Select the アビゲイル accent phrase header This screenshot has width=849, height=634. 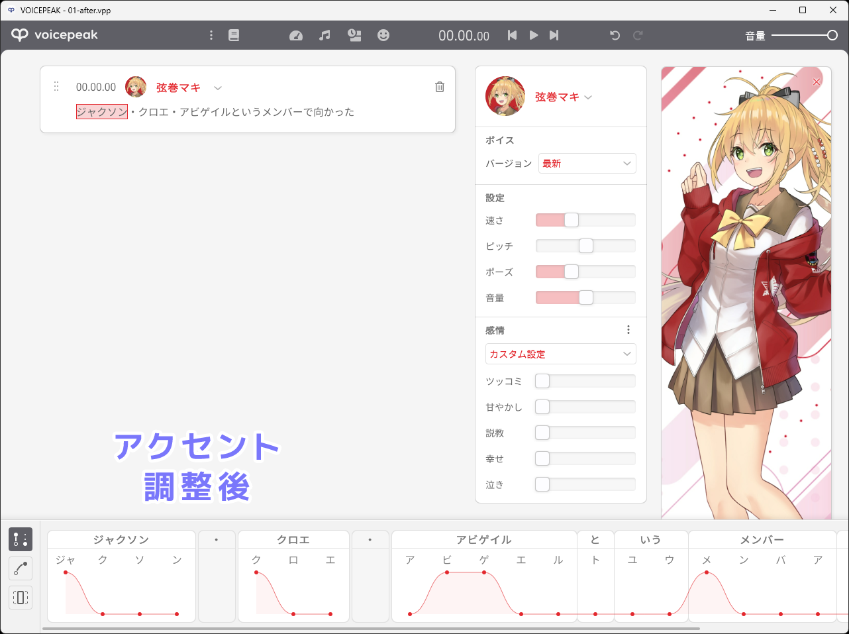[x=484, y=539]
